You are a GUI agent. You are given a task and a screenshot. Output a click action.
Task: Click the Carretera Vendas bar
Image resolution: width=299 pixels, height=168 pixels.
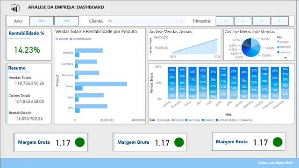coord(86,62)
